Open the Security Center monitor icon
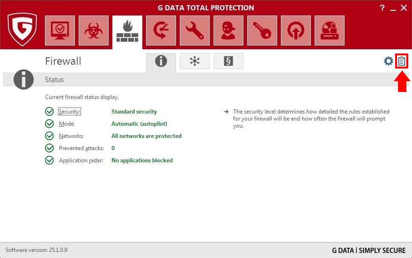Image resolution: width=412 pixels, height=258 pixels. tap(60, 30)
